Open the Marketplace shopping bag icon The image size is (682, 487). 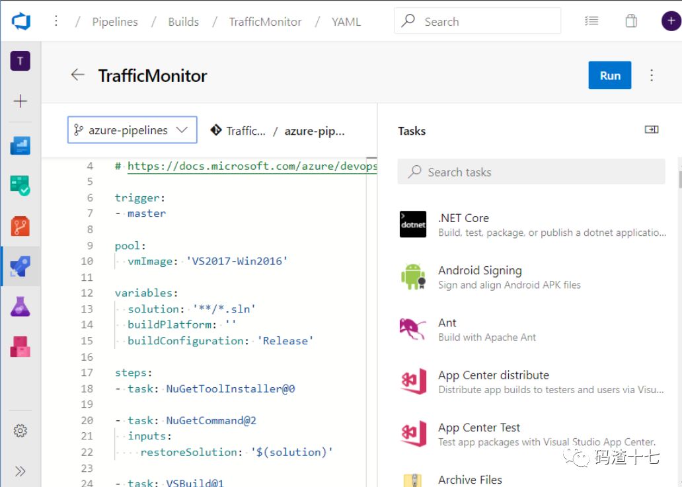coord(631,21)
